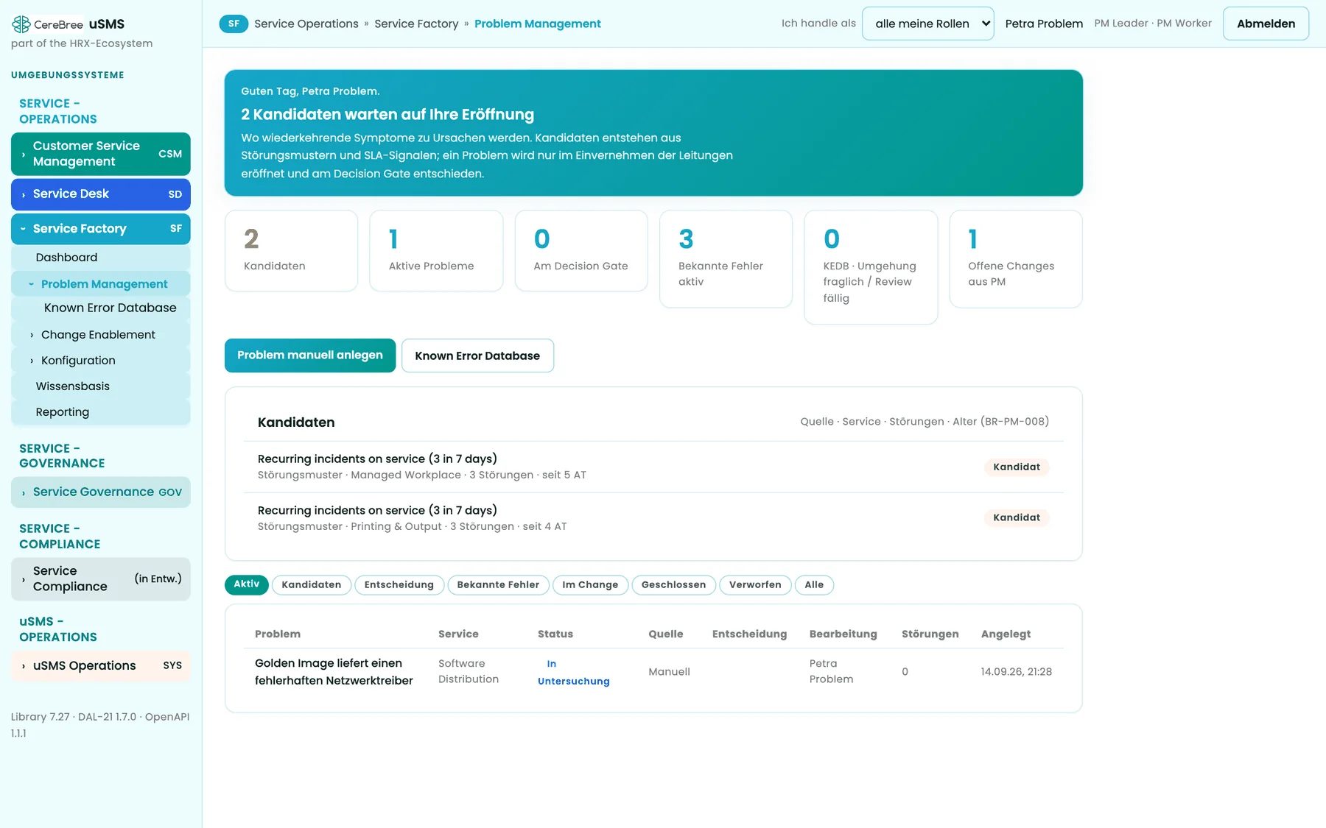Image resolution: width=1326 pixels, height=828 pixels.
Task: Click the Kandidat badge for Printing & Output
Action: [x=1017, y=517]
